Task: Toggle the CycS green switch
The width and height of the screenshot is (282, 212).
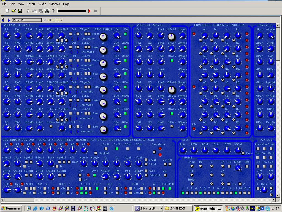Action: click(116, 149)
